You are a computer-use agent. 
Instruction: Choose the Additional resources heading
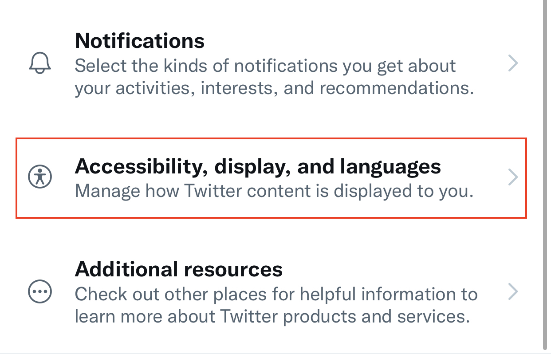pos(179,269)
